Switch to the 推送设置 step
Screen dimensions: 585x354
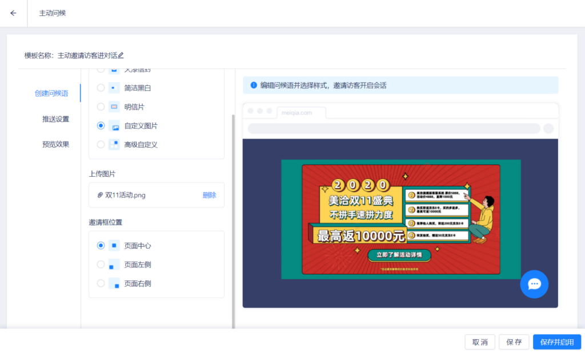click(55, 119)
